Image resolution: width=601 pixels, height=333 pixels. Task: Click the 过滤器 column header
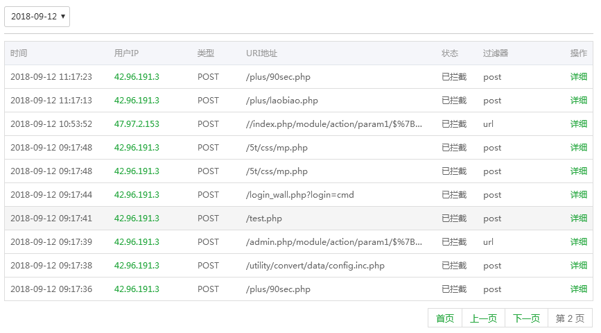(496, 53)
